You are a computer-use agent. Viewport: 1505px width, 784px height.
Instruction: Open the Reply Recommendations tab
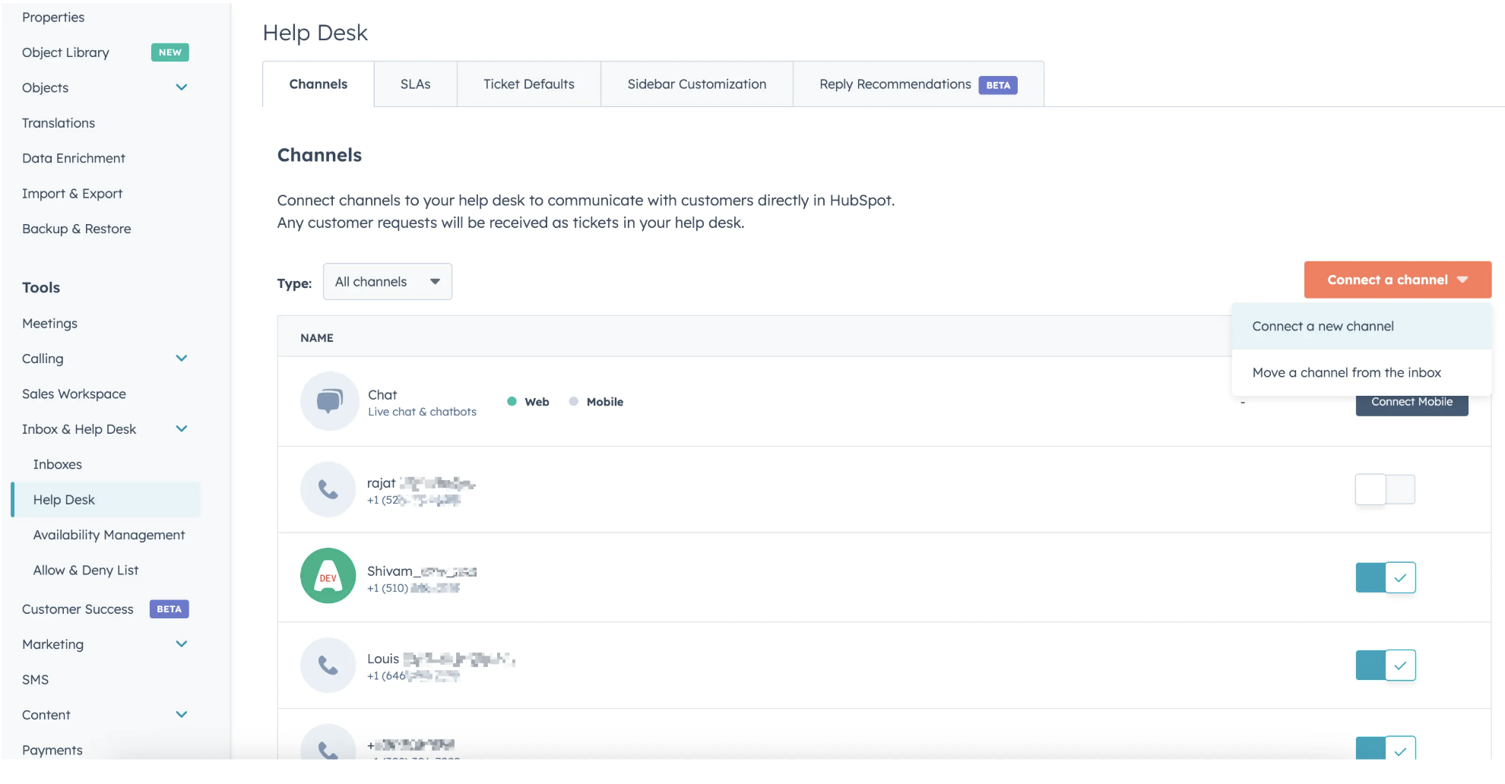pos(918,84)
